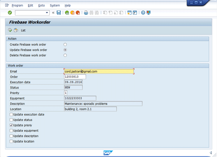This screenshot has height=157, width=217.
Task: Expand the command field dropdown arrow
Action: pyautogui.click(x=47, y=13)
